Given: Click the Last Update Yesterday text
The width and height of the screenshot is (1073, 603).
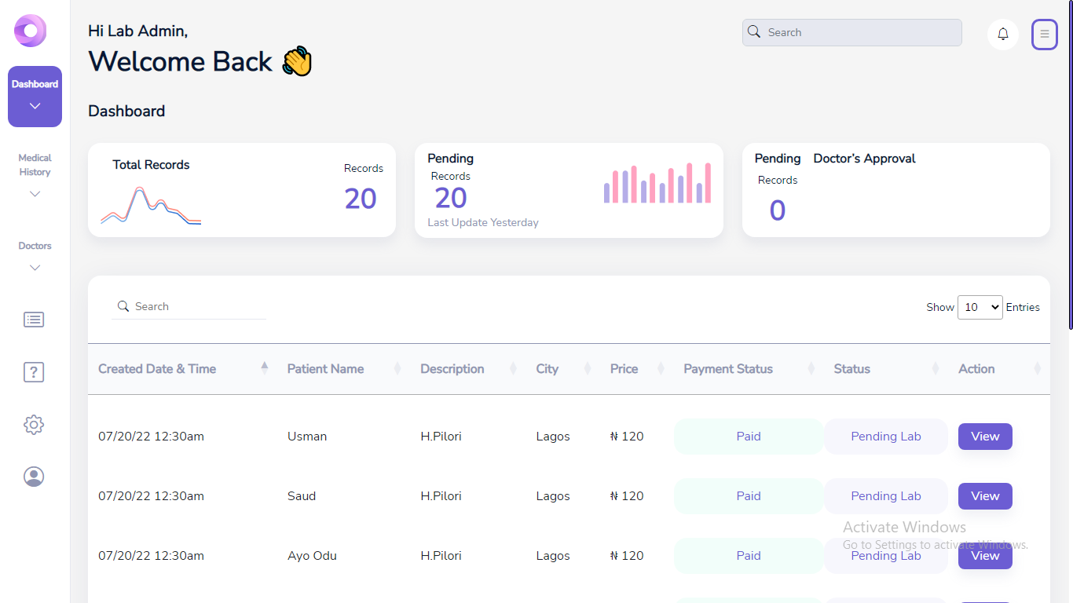Looking at the screenshot, I should pyautogui.click(x=483, y=222).
